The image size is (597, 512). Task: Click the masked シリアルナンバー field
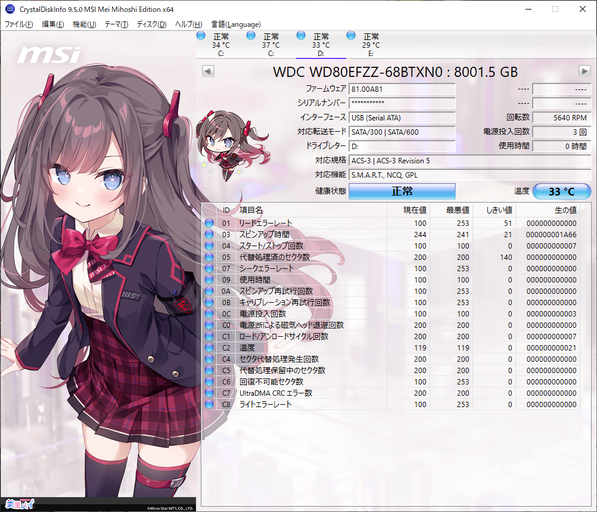[x=402, y=103]
